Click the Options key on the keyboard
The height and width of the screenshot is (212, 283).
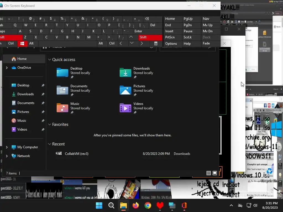click(173, 43)
